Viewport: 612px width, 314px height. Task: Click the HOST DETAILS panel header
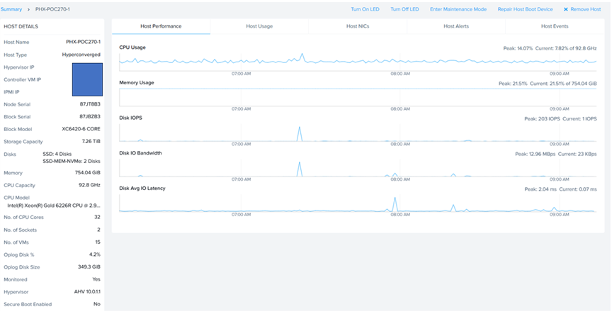[x=21, y=26]
